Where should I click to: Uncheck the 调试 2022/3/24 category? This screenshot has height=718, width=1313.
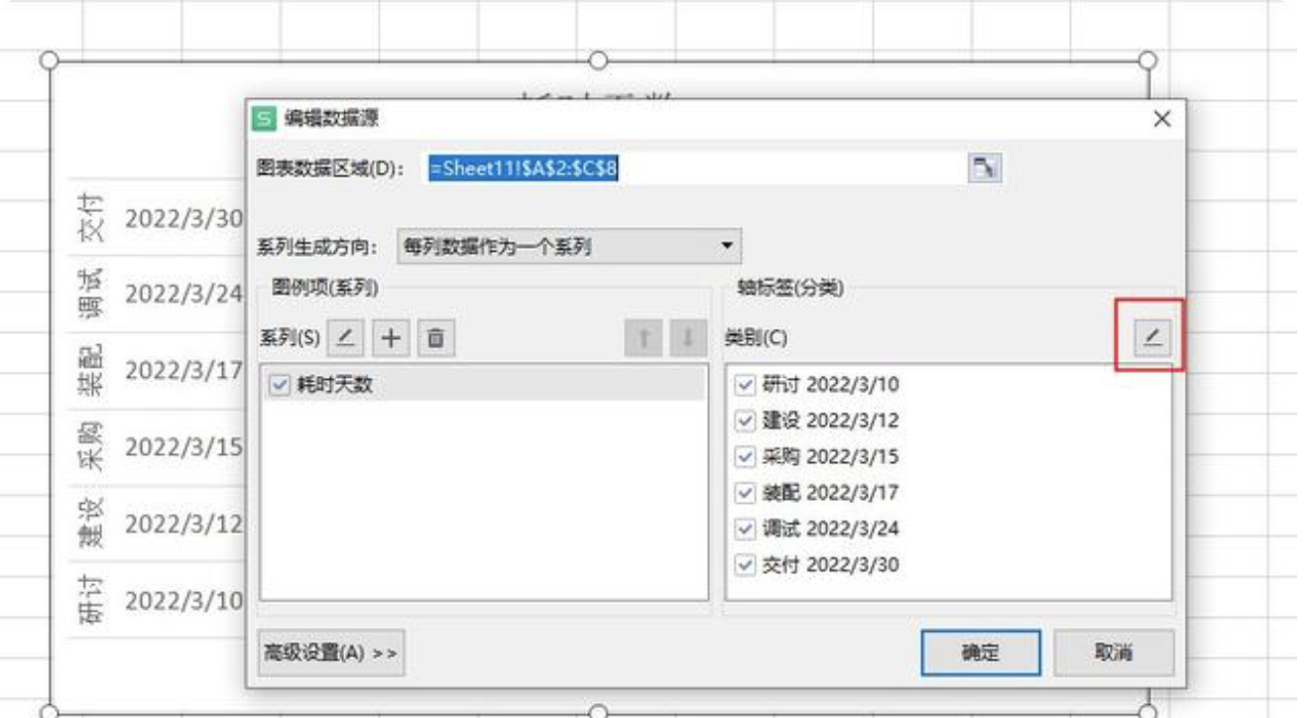pyautogui.click(x=746, y=529)
